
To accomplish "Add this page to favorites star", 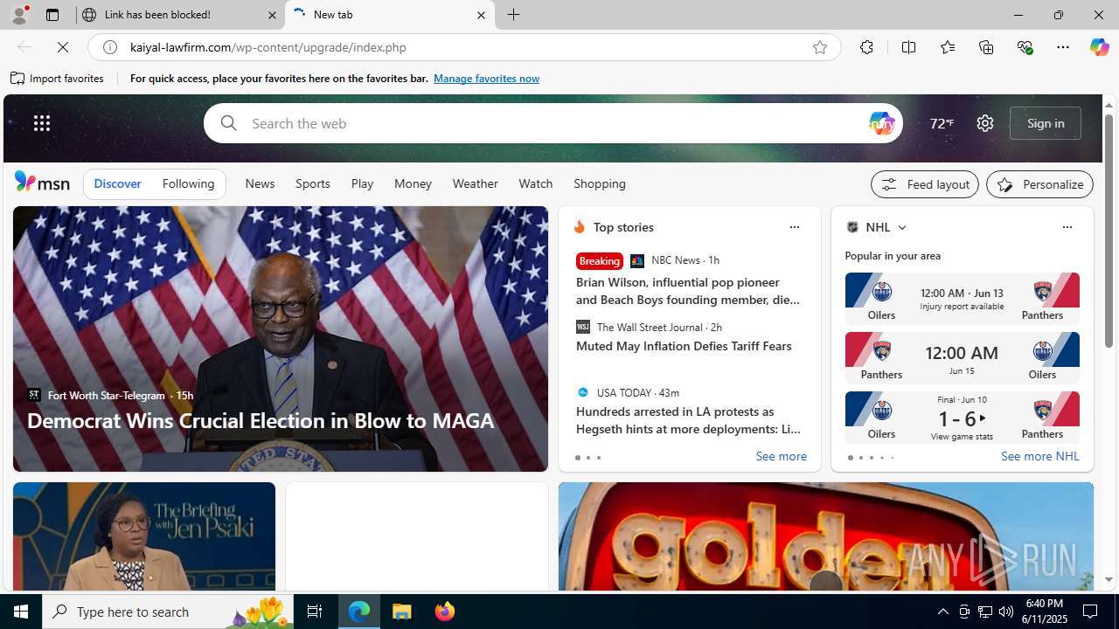I will 819,47.
